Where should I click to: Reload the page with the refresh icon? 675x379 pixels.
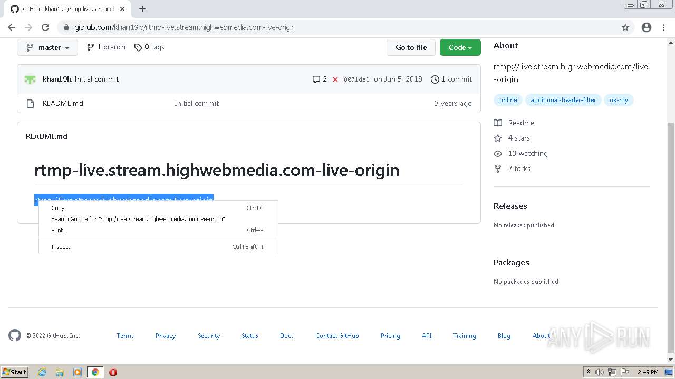coord(45,27)
